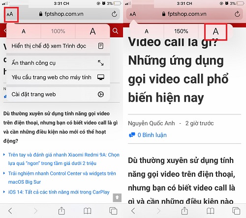Reload the page in the right phone's address bar

click(x=237, y=14)
